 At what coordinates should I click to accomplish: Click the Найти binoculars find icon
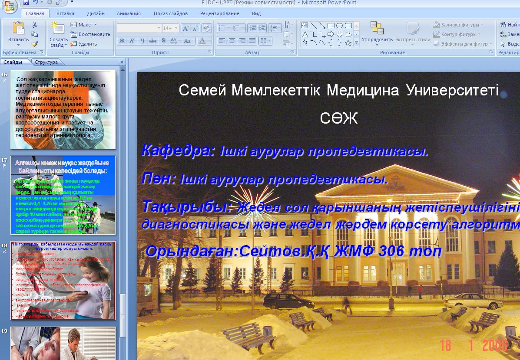[503, 25]
